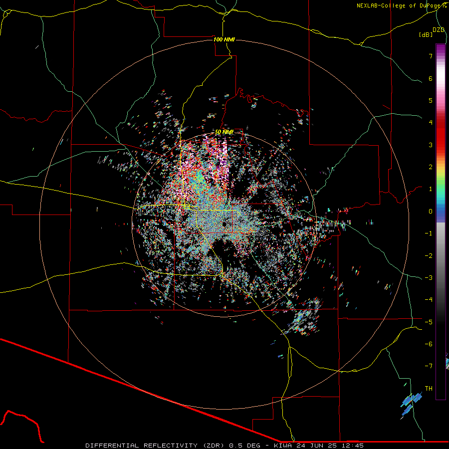The height and width of the screenshot is (449, 449).
Task: Click the black radar site dot at the rings' center
Action: (224, 224)
